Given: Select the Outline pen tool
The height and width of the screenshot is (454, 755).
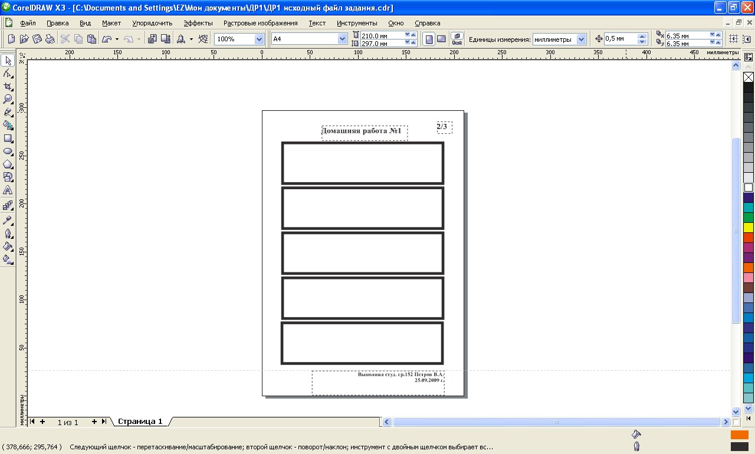Looking at the screenshot, I should coord(8,233).
